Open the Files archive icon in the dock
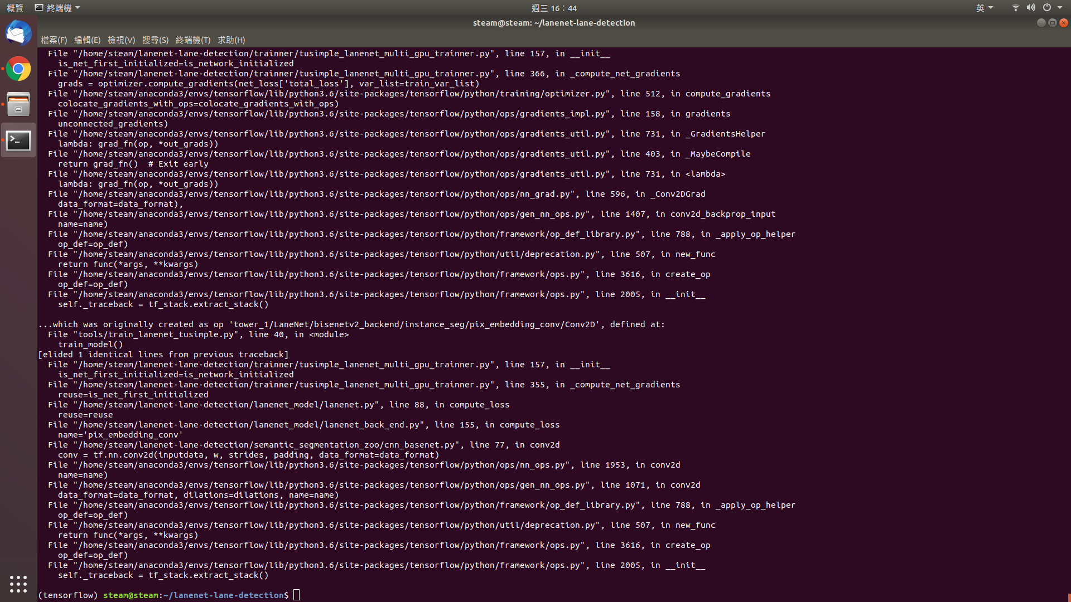 pos(18,104)
